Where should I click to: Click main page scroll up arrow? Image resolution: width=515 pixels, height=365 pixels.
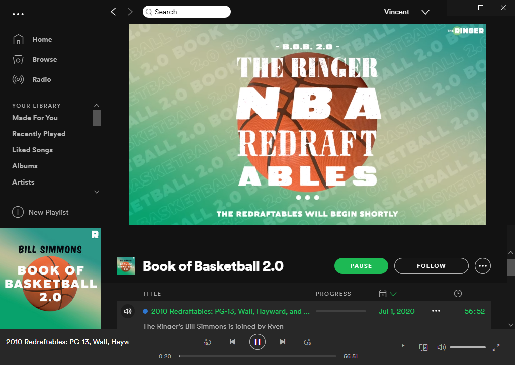(511, 253)
